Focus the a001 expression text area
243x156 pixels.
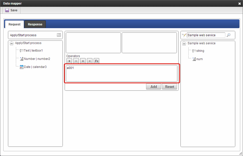point(122,73)
